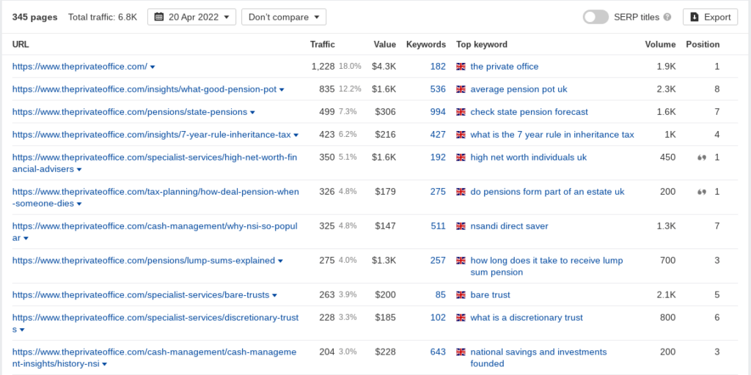Click UK flag beside 'how long does it take' keyword
Screen dimensions: 751x375
point(461,261)
